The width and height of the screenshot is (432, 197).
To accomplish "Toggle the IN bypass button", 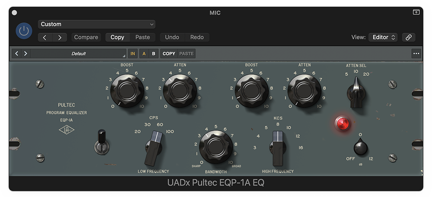I will tap(133, 53).
